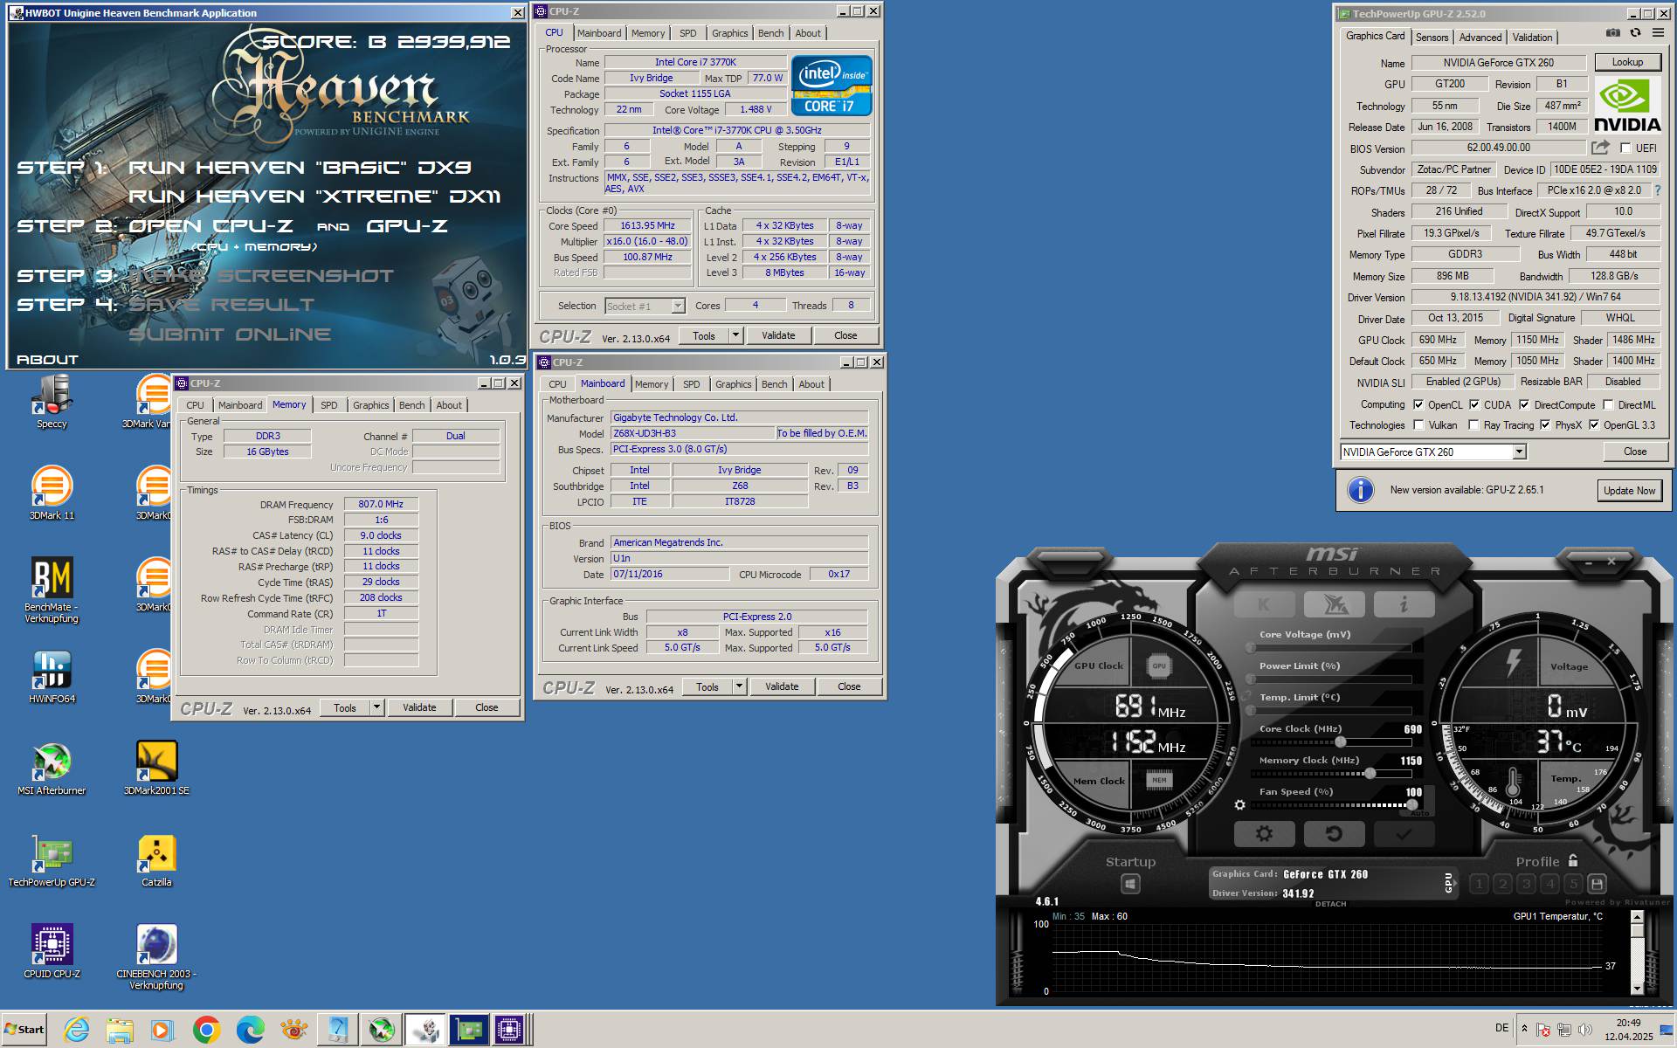Screen dimensions: 1677x1048
Task: Open Internet Explorer from taskbar
Action: [77, 1031]
